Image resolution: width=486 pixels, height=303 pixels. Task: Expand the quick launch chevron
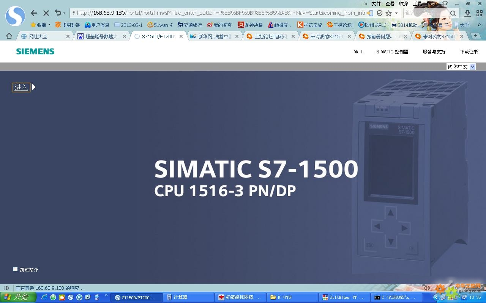pyautogui.click(x=106, y=295)
